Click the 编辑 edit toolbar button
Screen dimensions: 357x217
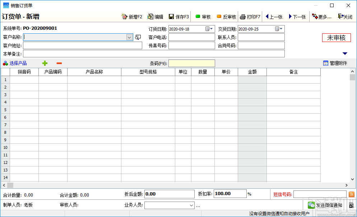155,16
